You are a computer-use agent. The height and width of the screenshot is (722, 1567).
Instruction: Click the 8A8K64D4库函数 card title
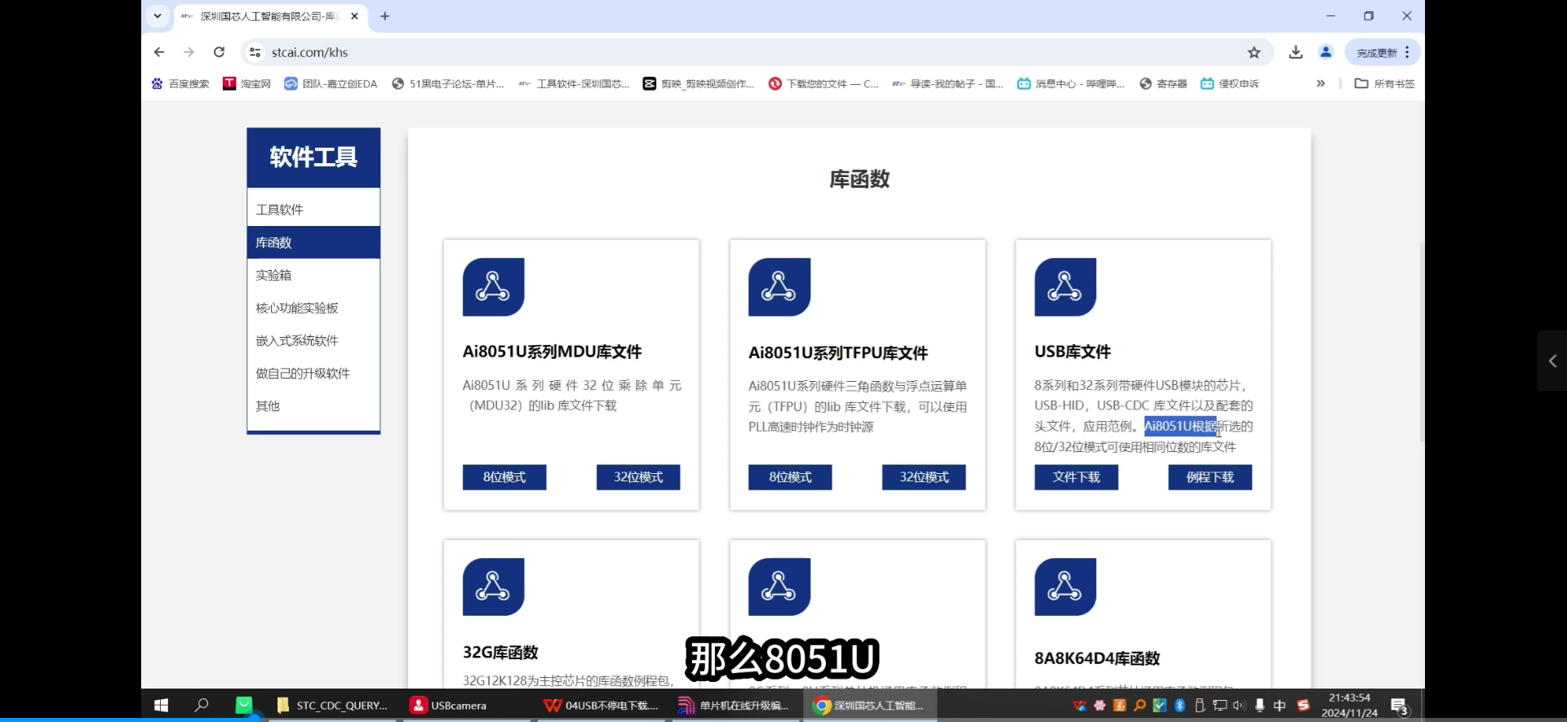(1097, 658)
